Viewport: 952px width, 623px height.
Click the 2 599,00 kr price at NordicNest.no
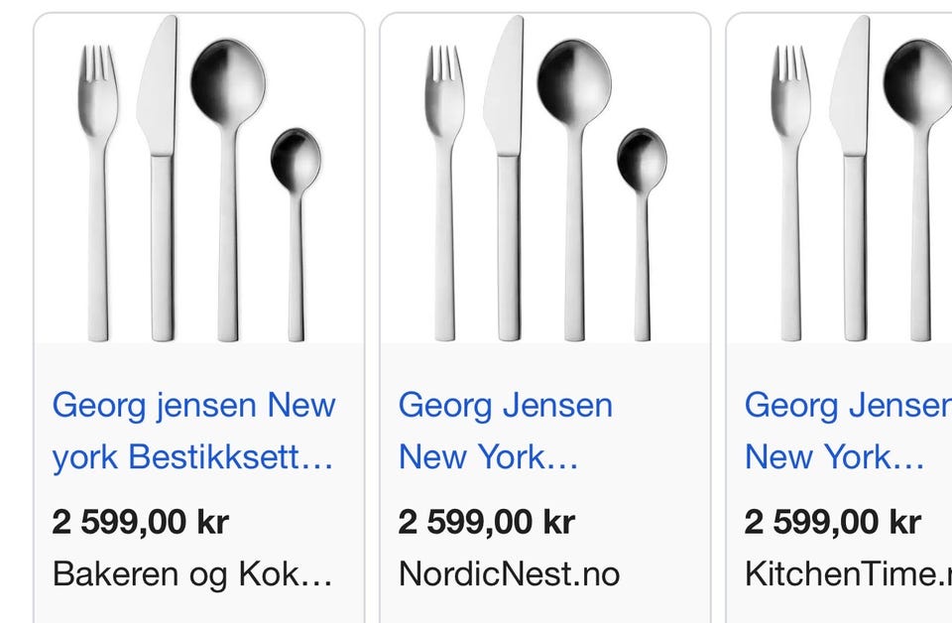click(x=487, y=522)
